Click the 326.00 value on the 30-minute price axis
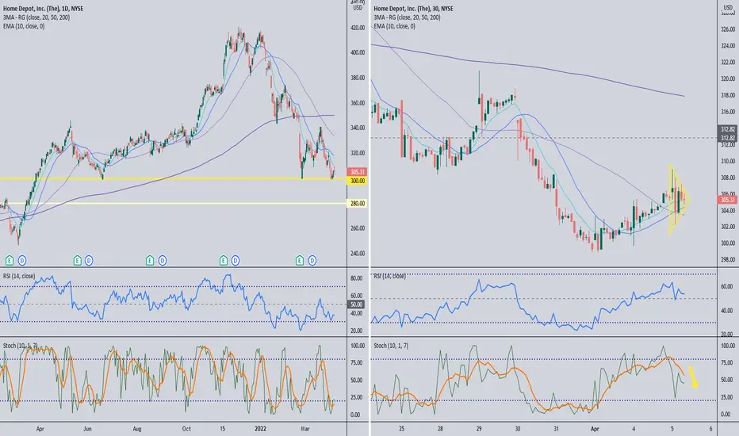 (x=728, y=29)
